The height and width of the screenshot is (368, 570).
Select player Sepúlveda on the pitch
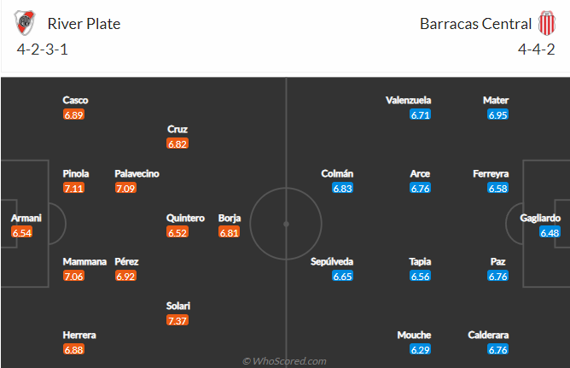click(332, 261)
